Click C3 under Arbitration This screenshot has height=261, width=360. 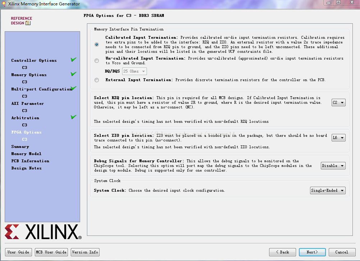pos(24,125)
